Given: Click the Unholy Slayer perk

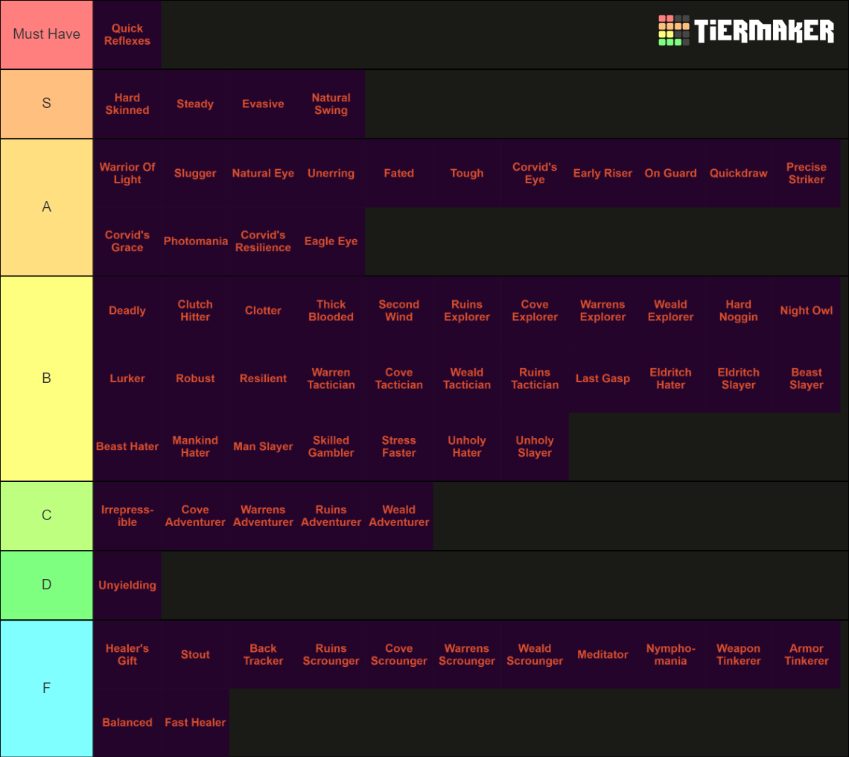Looking at the screenshot, I should (535, 446).
